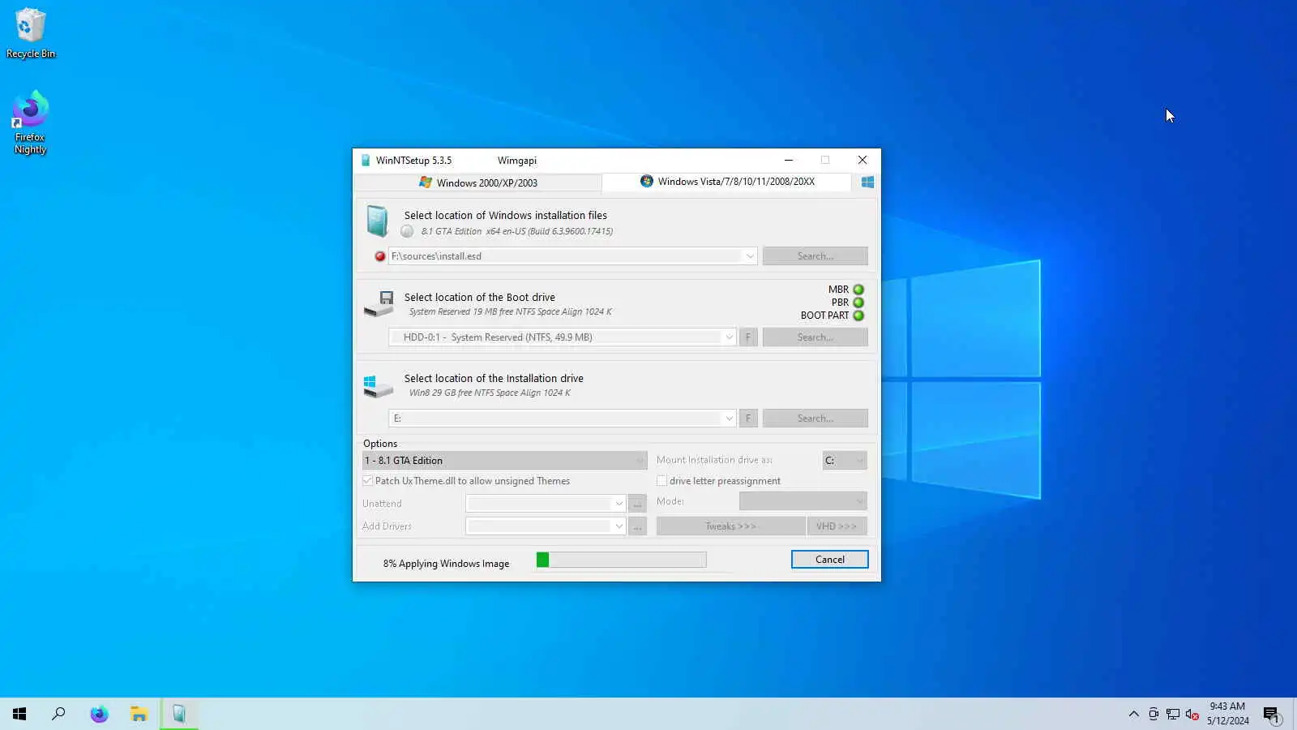The image size is (1297, 730).
Task: Open the Mount Installation drive as C: dropdown
Action: (x=845, y=461)
